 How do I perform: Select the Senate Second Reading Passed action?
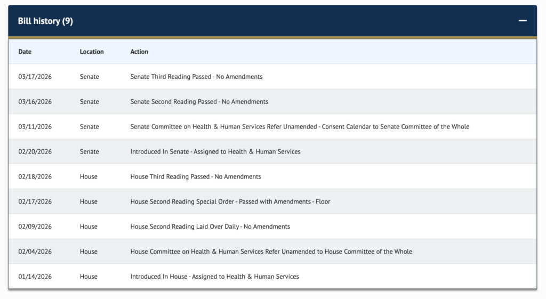[x=199, y=102]
